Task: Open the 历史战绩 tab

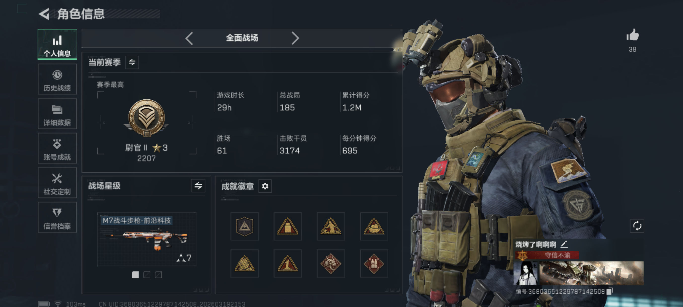Action: (57, 79)
